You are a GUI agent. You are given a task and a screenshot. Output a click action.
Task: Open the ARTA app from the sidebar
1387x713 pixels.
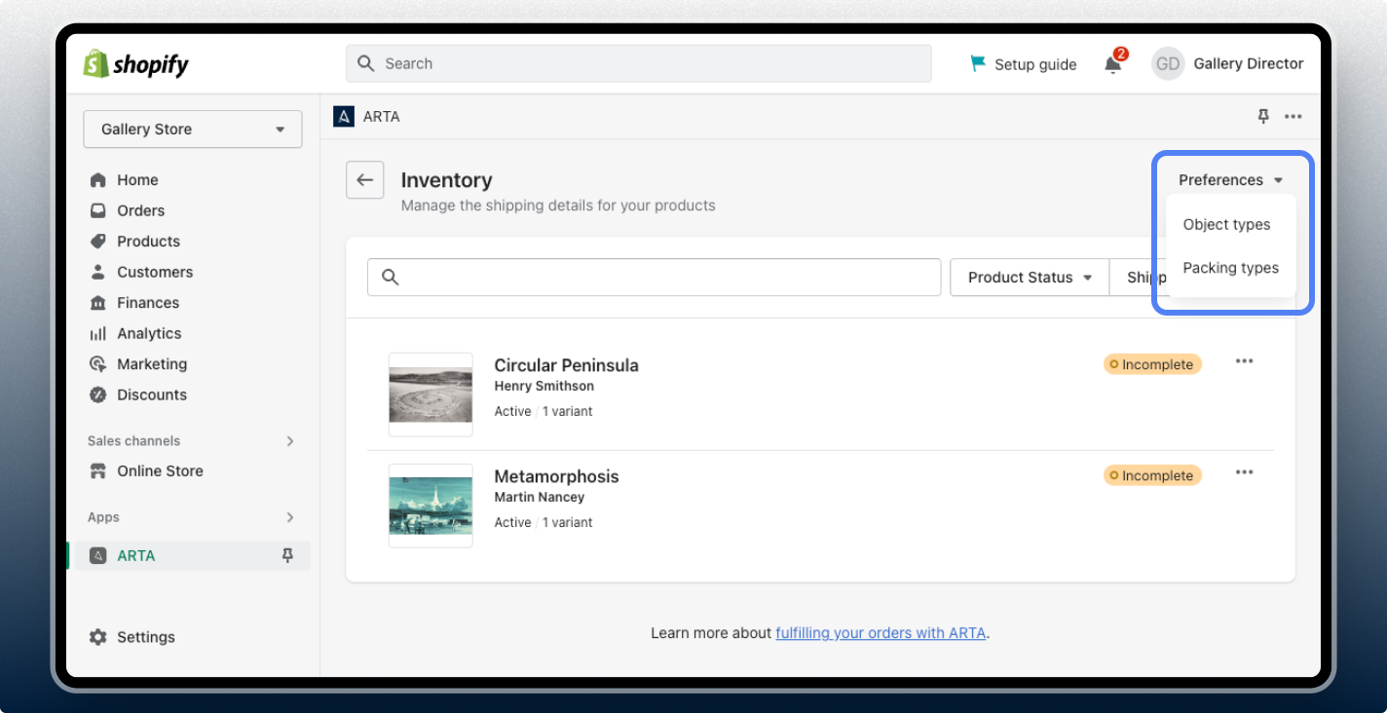click(136, 555)
